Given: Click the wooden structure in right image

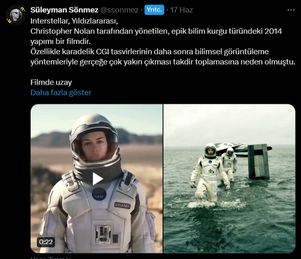Looking at the screenshot, I should click(x=258, y=162).
